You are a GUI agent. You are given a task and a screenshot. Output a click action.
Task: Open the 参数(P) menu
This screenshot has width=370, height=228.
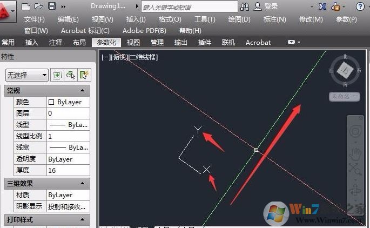pyautogui.click(x=346, y=19)
